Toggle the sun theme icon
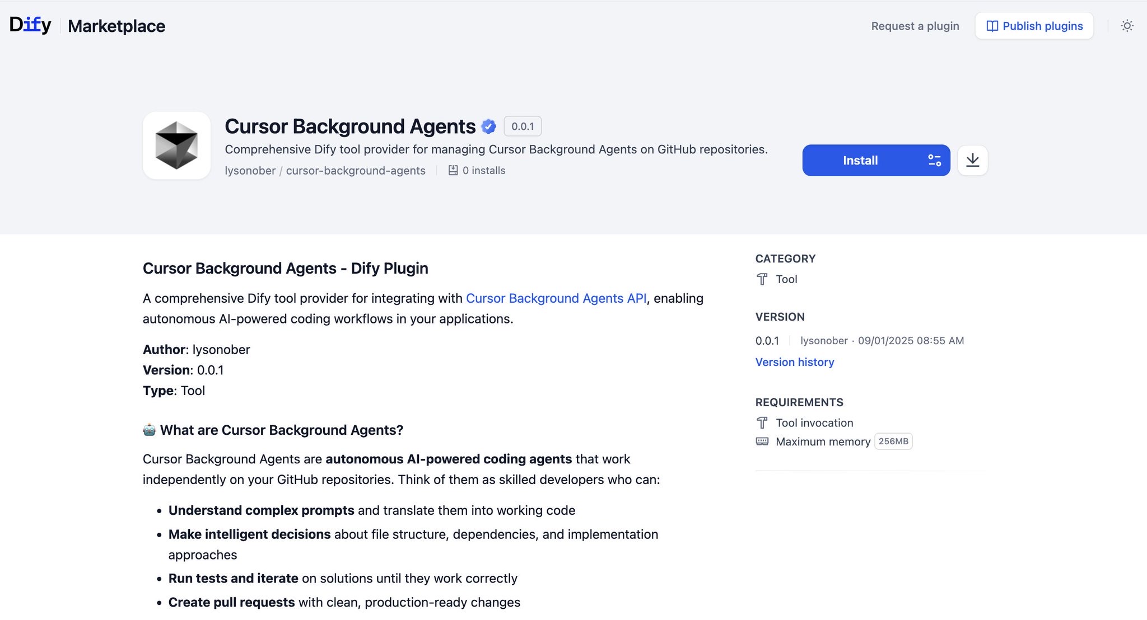 click(x=1127, y=26)
